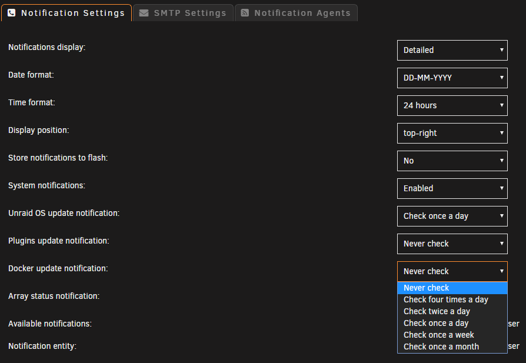Select Check twice a day option
Image resolution: width=526 pixels, height=363 pixels.
point(452,311)
